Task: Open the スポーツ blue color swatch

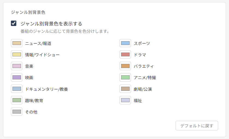Action: point(125,43)
